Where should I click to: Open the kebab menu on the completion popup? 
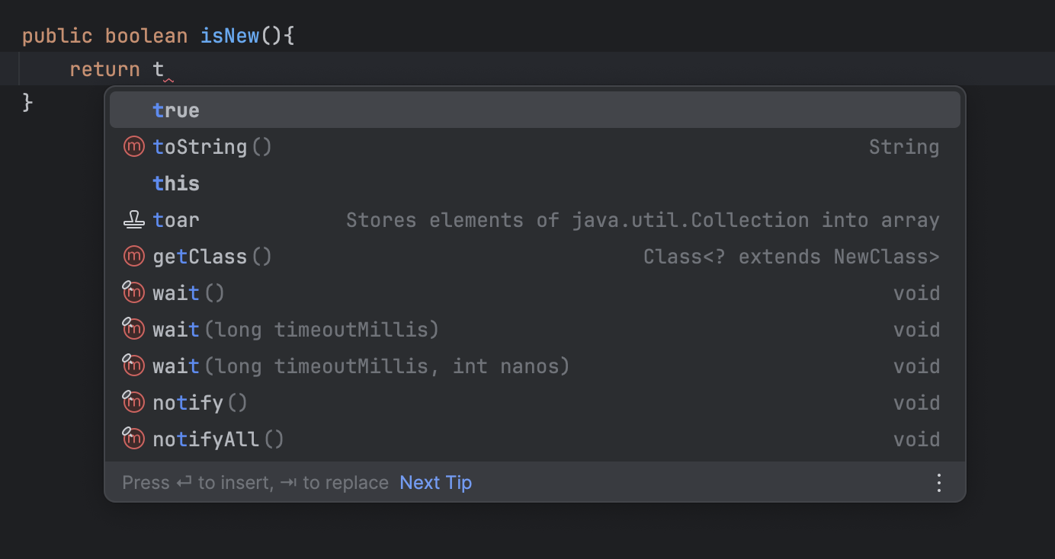point(938,482)
